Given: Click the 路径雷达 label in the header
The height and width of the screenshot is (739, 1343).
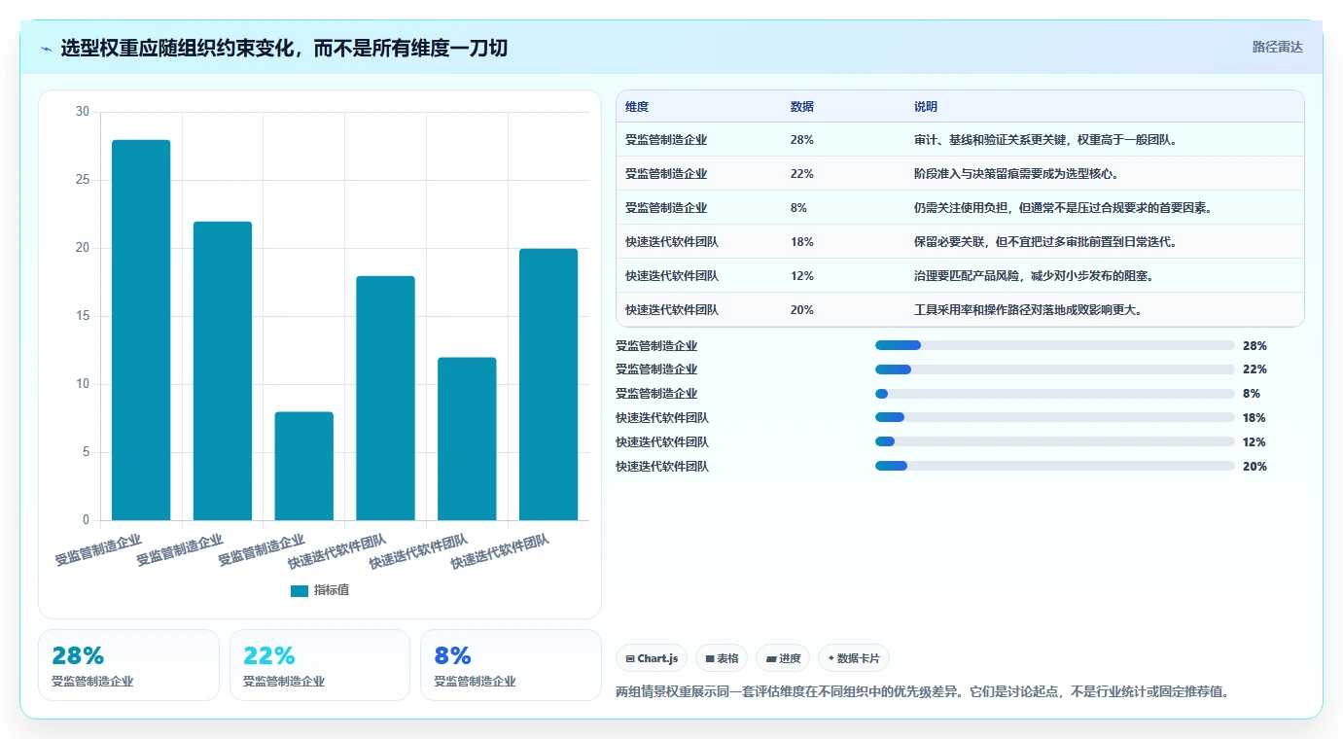Looking at the screenshot, I should (x=1277, y=47).
